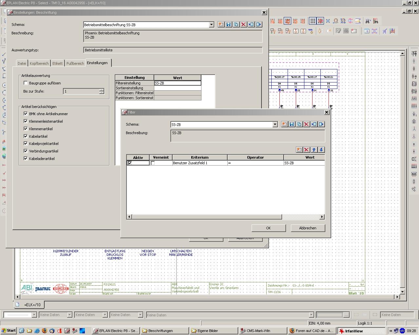
Task: Switch to CMS-Mark-Win taskbar window
Action: coord(263,331)
